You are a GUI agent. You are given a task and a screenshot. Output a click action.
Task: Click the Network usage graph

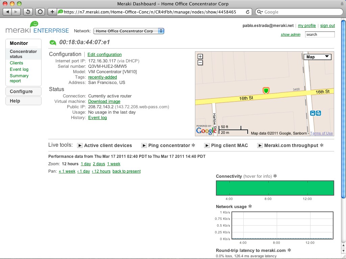[x=282, y=225]
